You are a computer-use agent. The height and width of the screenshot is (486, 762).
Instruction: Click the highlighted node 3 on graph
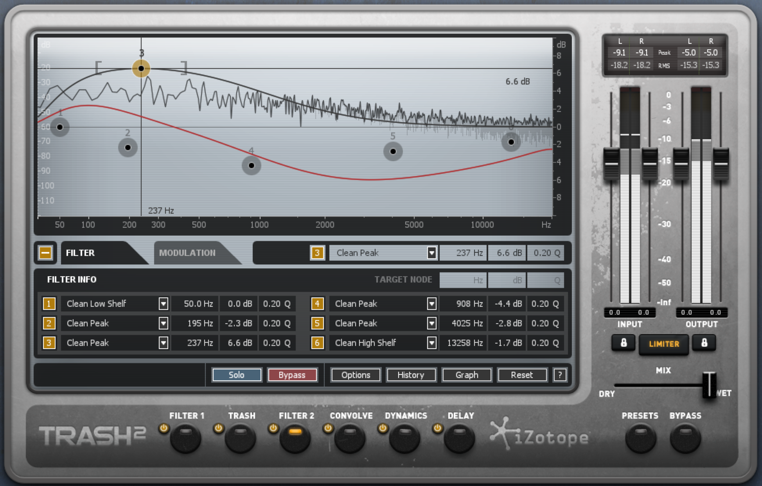pos(141,68)
